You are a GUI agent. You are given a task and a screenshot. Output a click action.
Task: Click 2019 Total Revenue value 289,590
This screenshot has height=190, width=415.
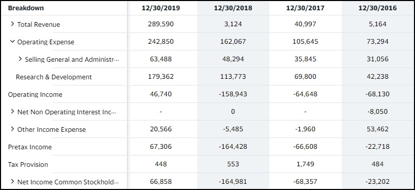[x=161, y=24]
